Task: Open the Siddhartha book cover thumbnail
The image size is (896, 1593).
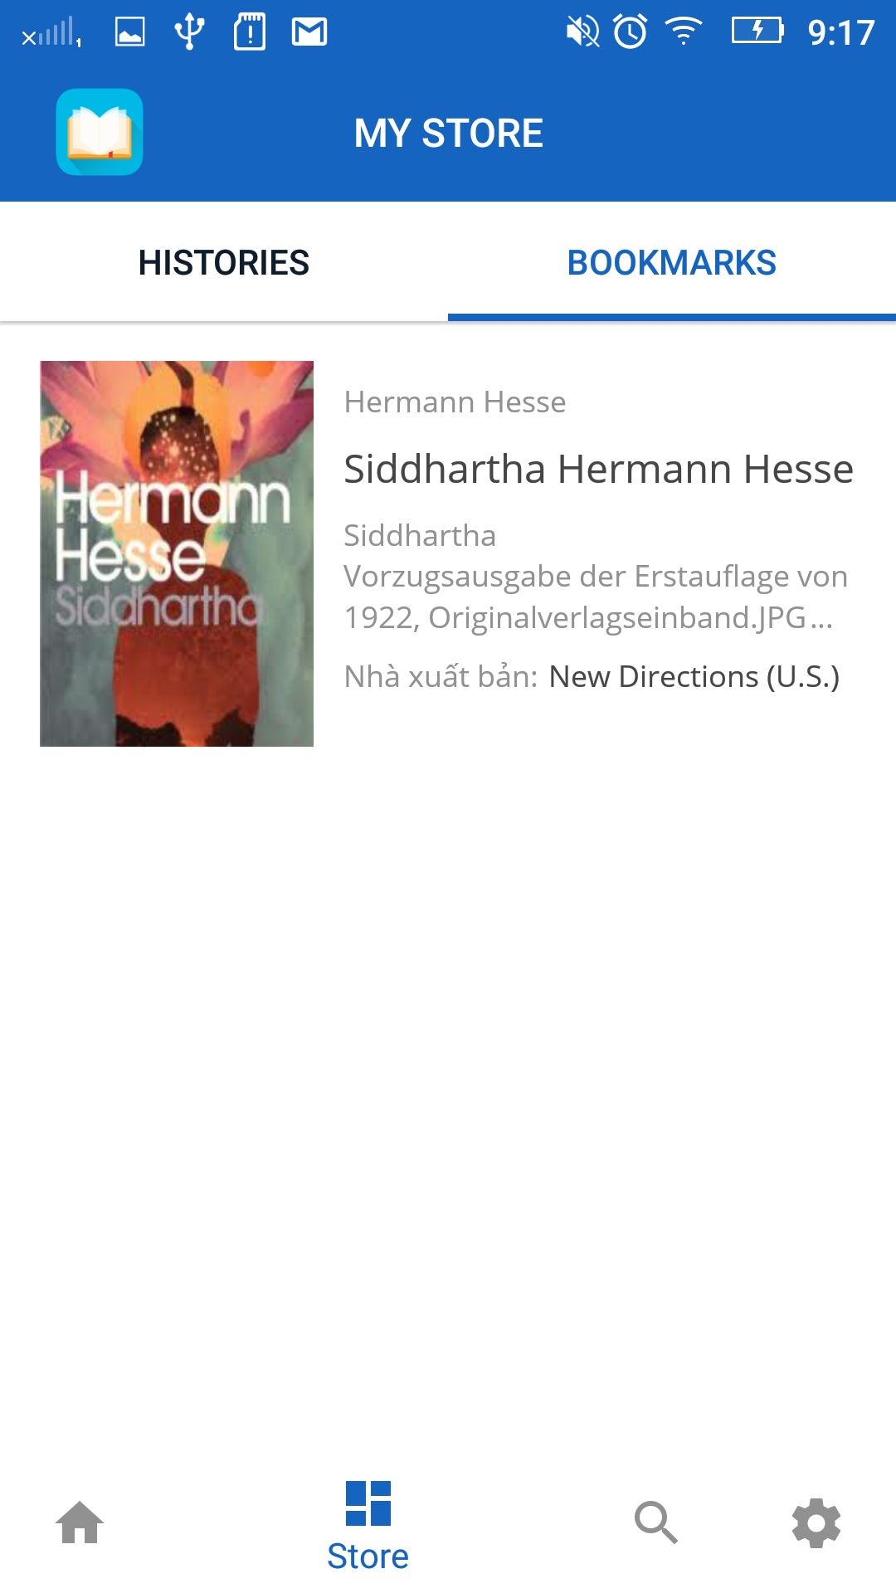Action: (177, 553)
